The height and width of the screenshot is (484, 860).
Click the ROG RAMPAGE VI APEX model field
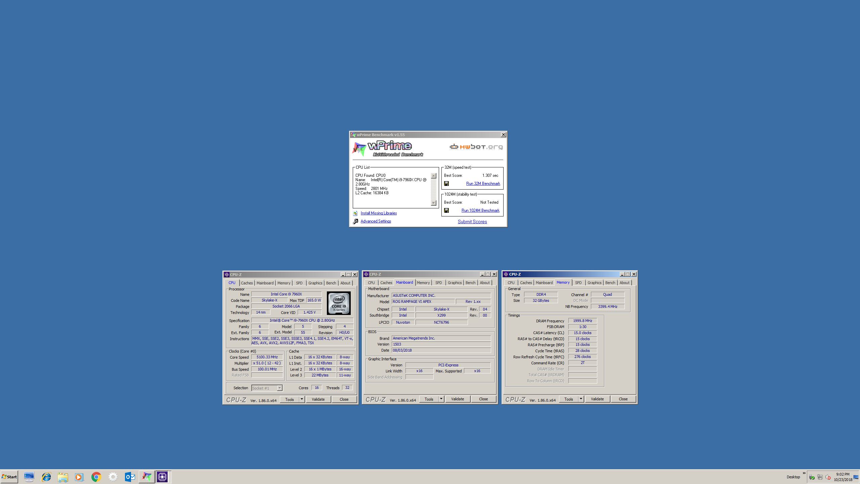tap(423, 301)
